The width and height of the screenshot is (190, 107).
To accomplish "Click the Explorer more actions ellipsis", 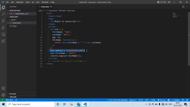I will coord(33,7).
